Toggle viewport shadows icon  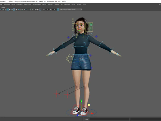(x=19, y=9)
